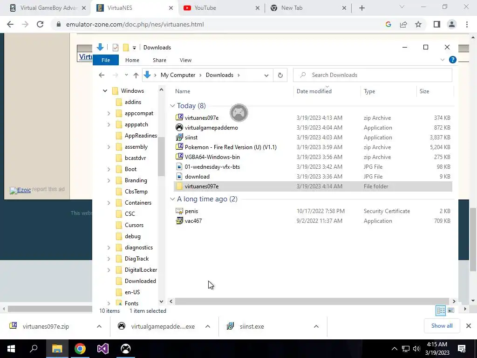Switch to the New Tab browser tab
477x358 pixels.
coord(307,8)
